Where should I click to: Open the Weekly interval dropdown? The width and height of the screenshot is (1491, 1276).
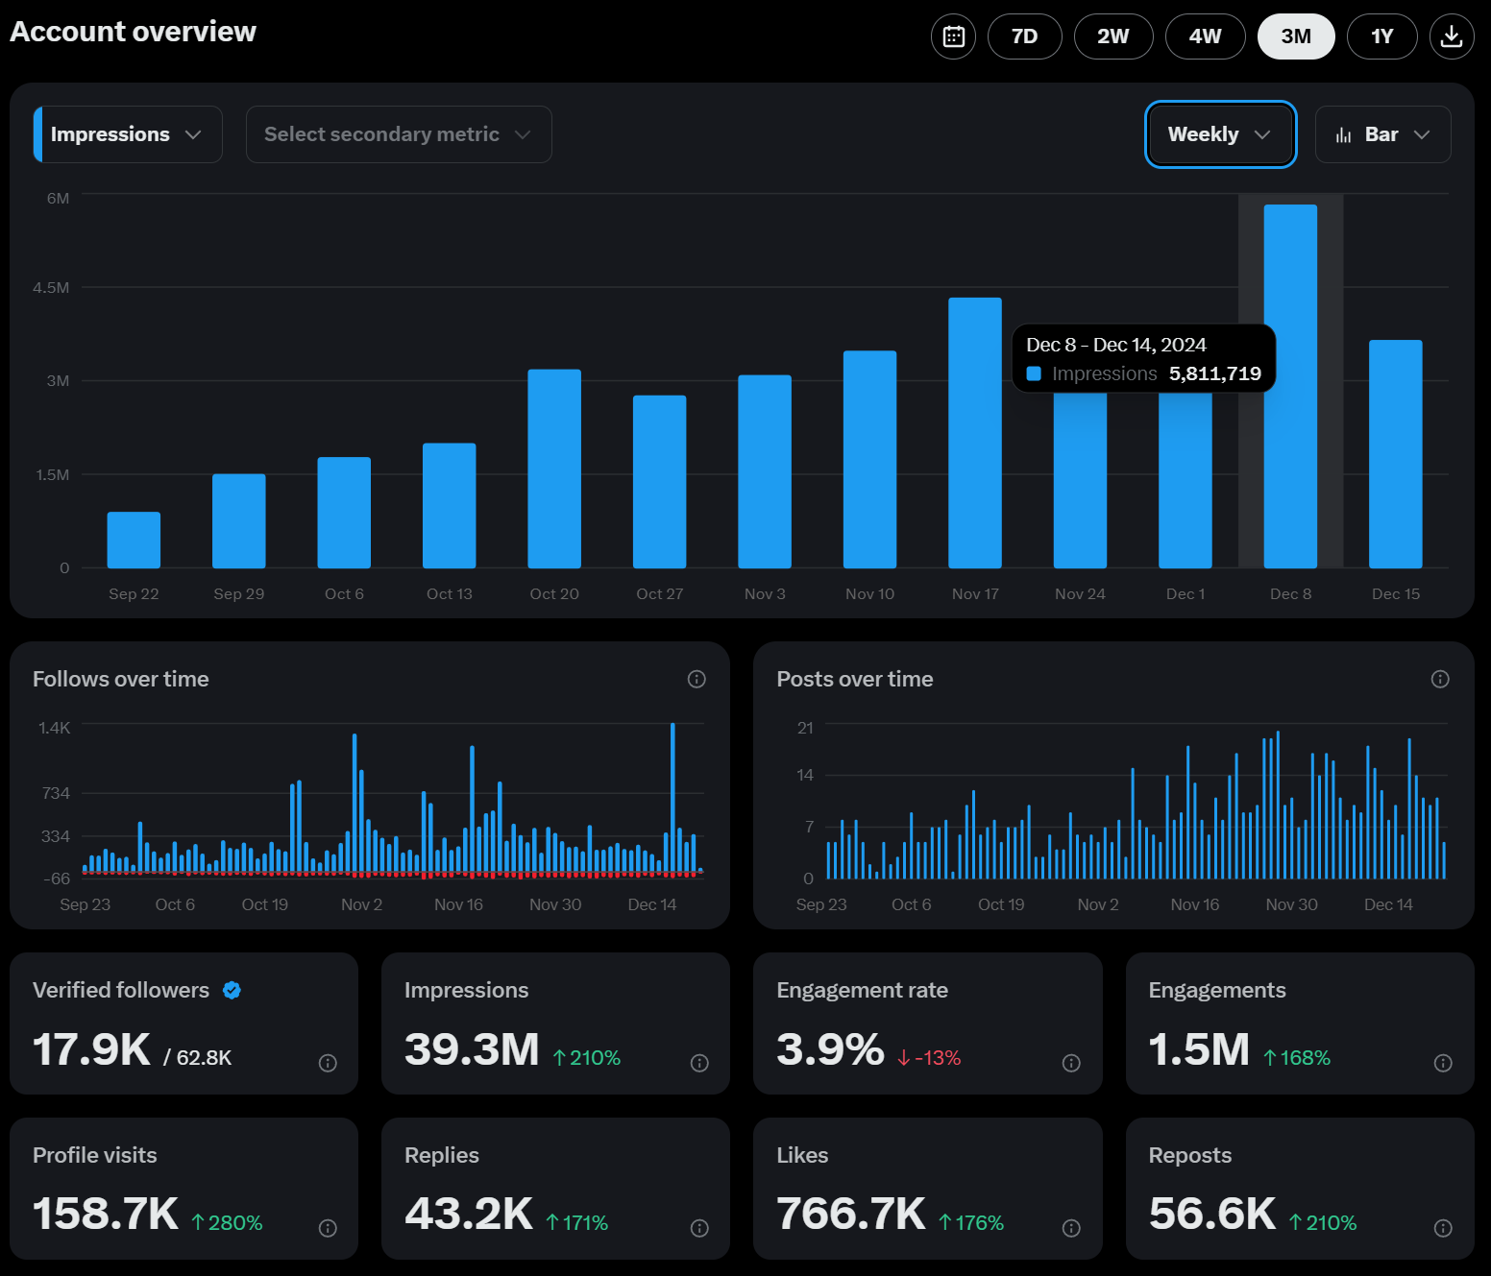coord(1219,134)
